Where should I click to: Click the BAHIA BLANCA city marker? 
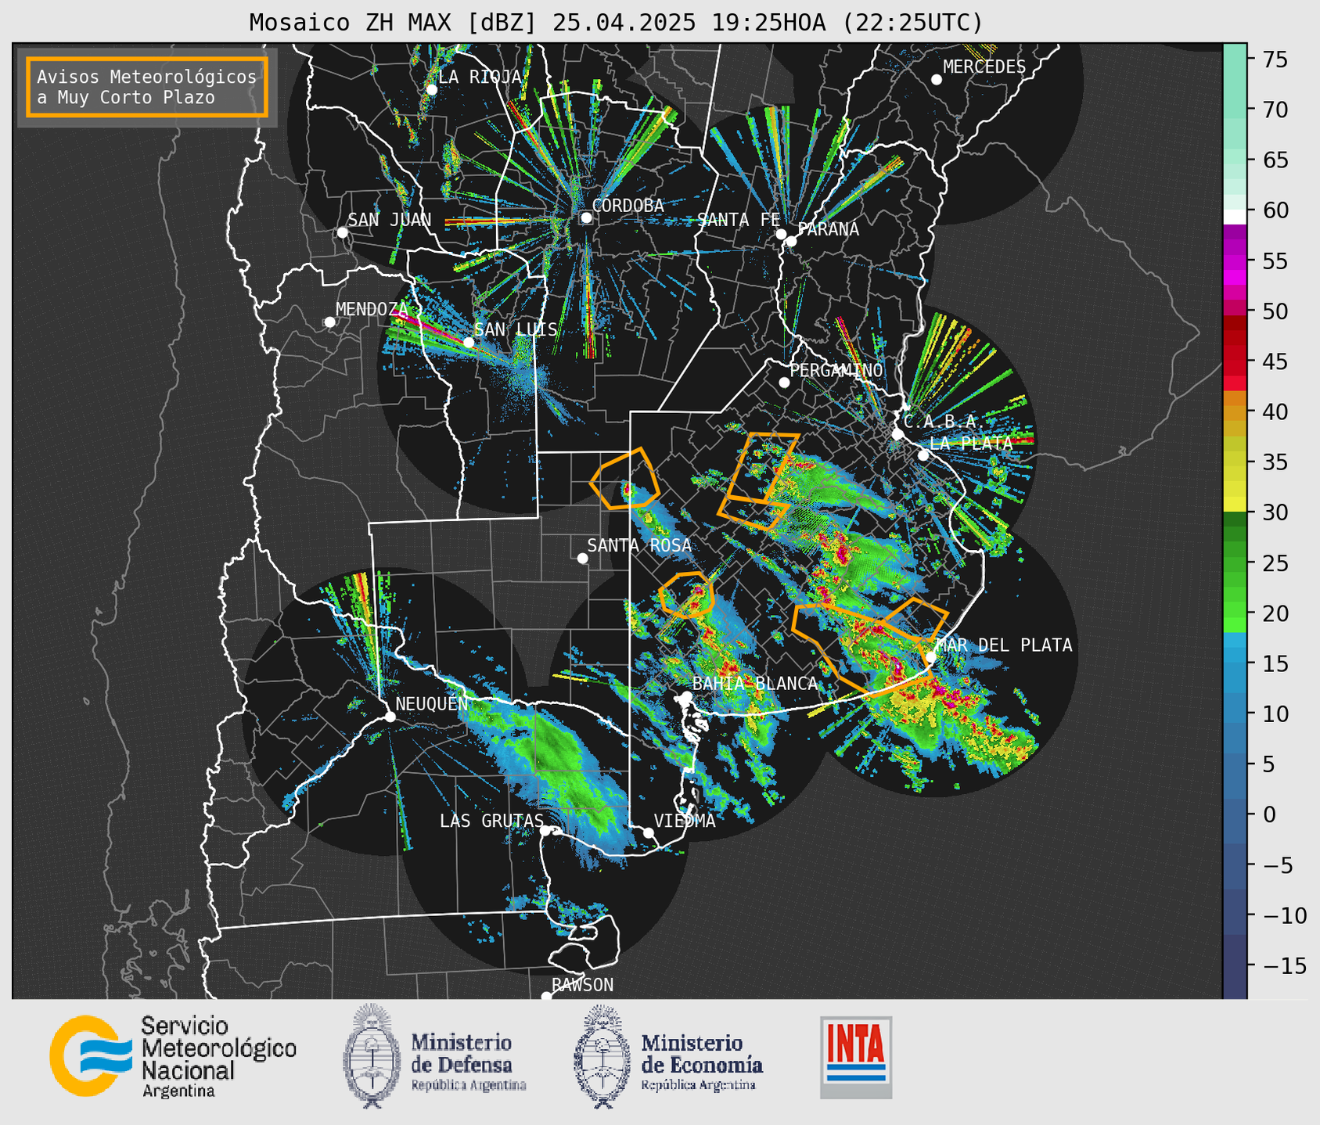click(x=686, y=695)
